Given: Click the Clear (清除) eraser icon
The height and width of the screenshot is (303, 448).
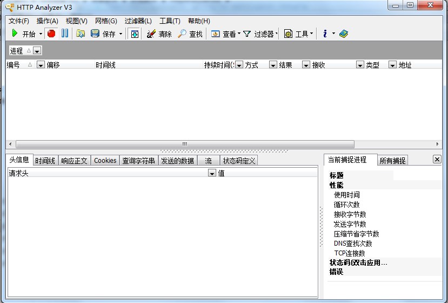Looking at the screenshot, I should [151, 34].
